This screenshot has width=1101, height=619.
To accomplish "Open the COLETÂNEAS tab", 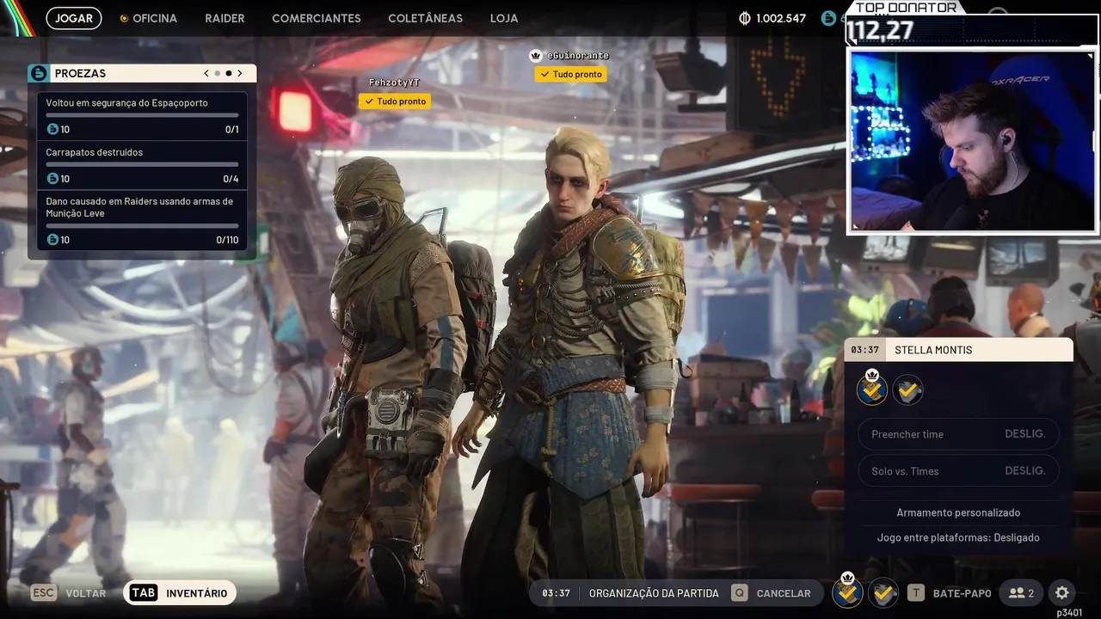I will [425, 18].
